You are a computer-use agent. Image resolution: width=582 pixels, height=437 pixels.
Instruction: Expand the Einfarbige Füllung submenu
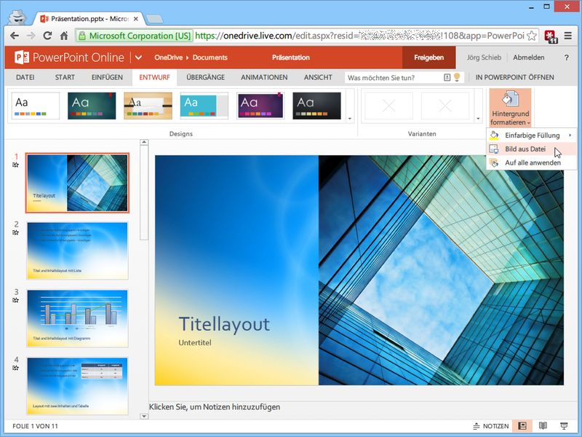coord(570,135)
